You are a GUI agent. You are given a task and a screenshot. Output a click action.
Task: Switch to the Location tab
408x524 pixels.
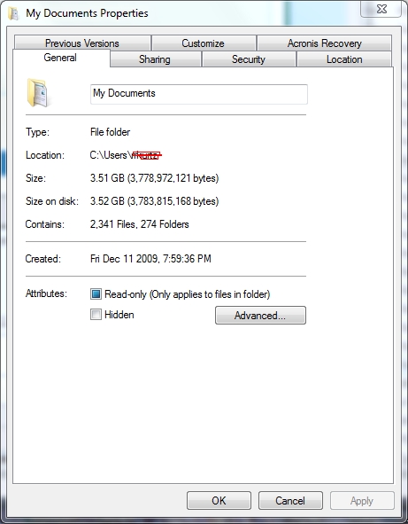point(344,59)
